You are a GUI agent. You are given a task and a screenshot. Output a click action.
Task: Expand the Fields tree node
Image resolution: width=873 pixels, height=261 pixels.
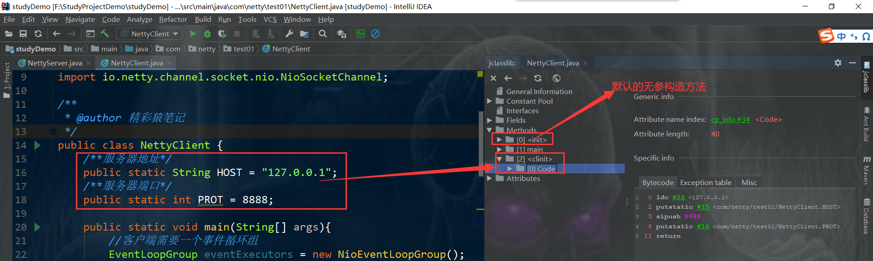point(490,120)
